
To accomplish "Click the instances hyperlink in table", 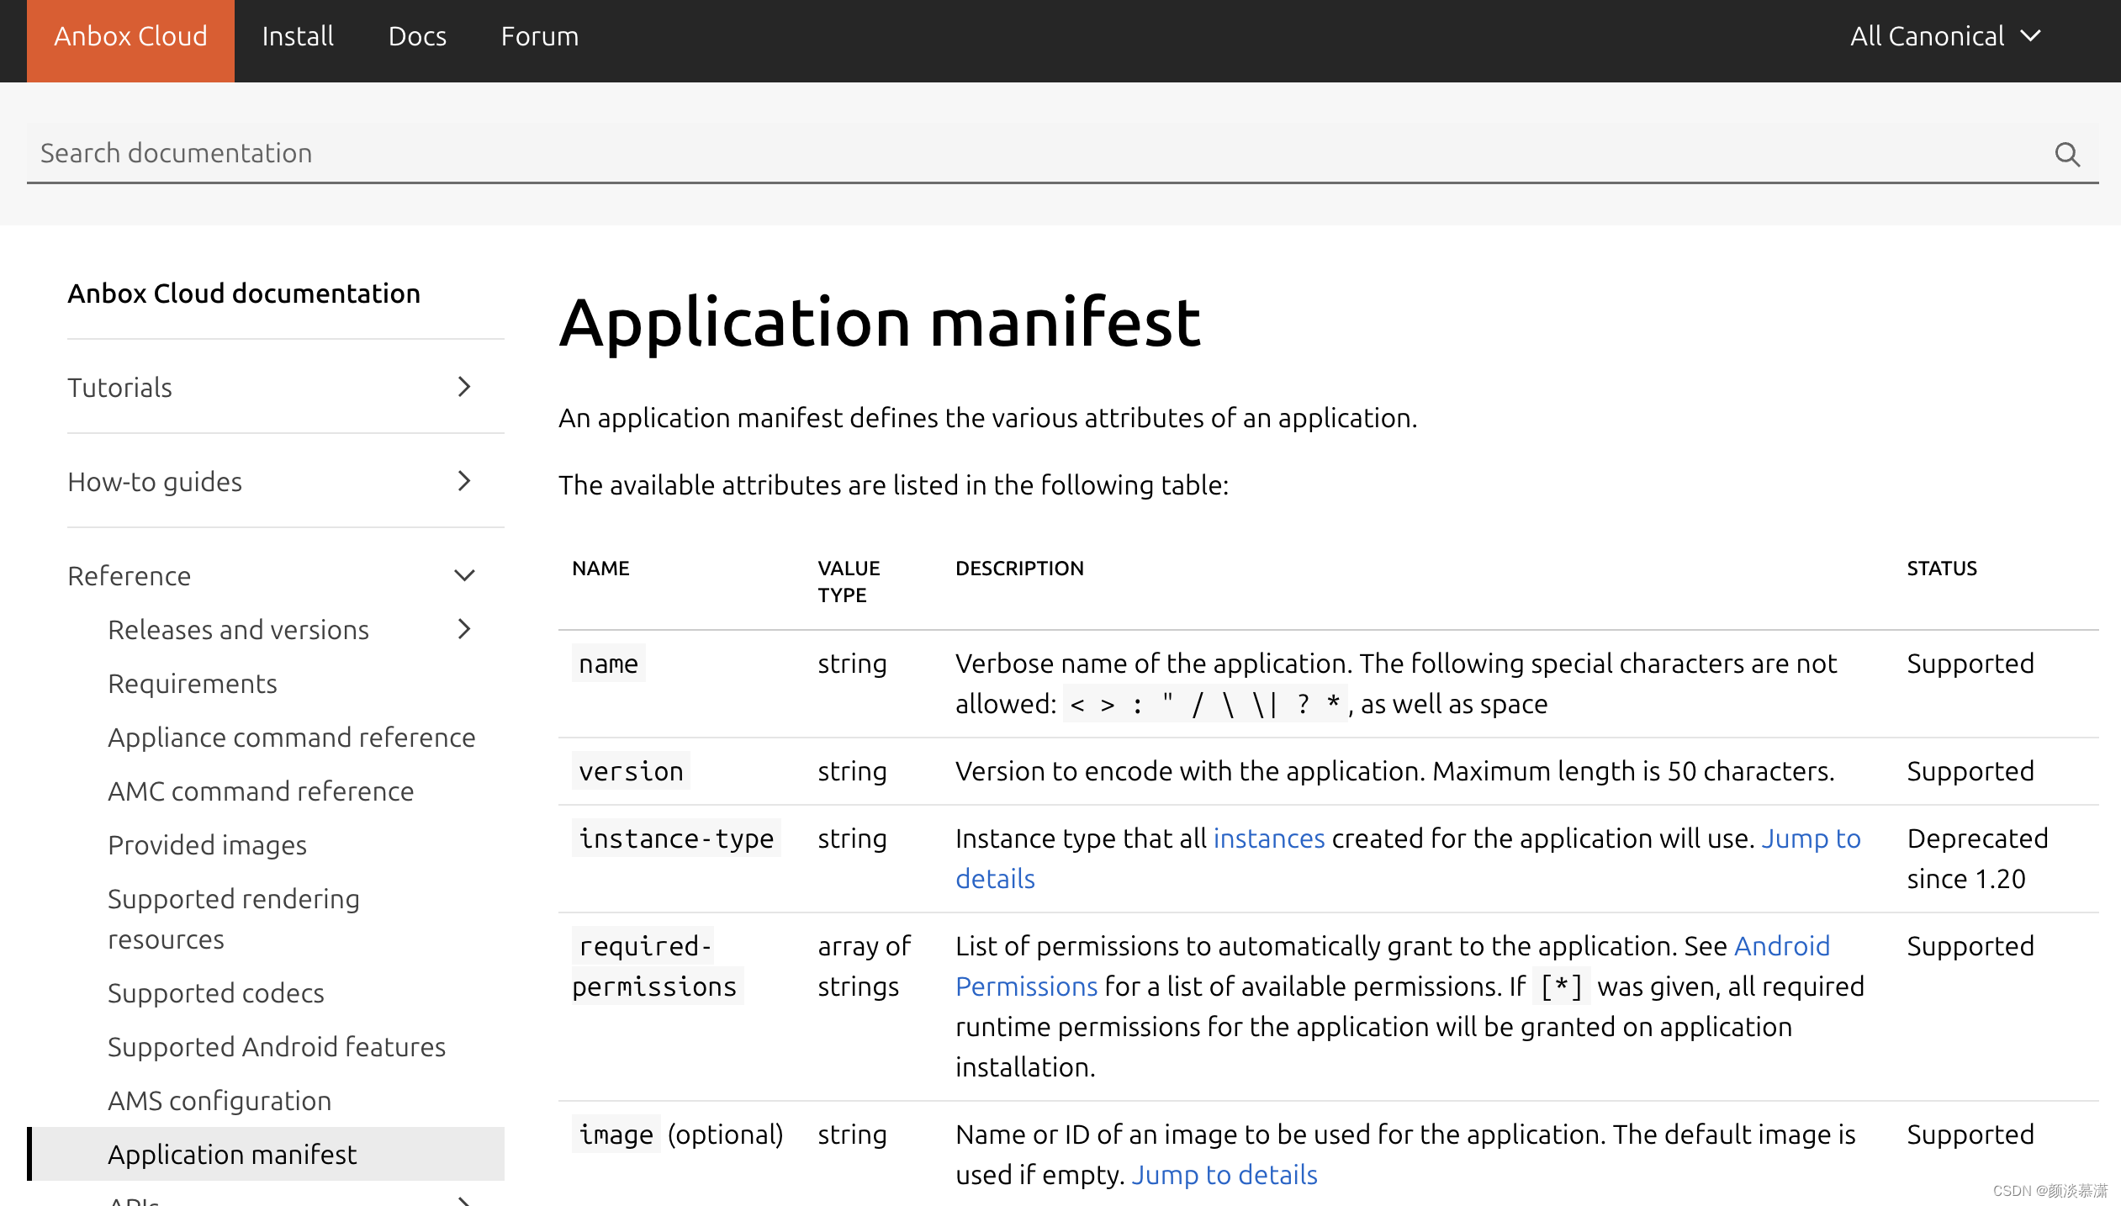I will (1267, 839).
